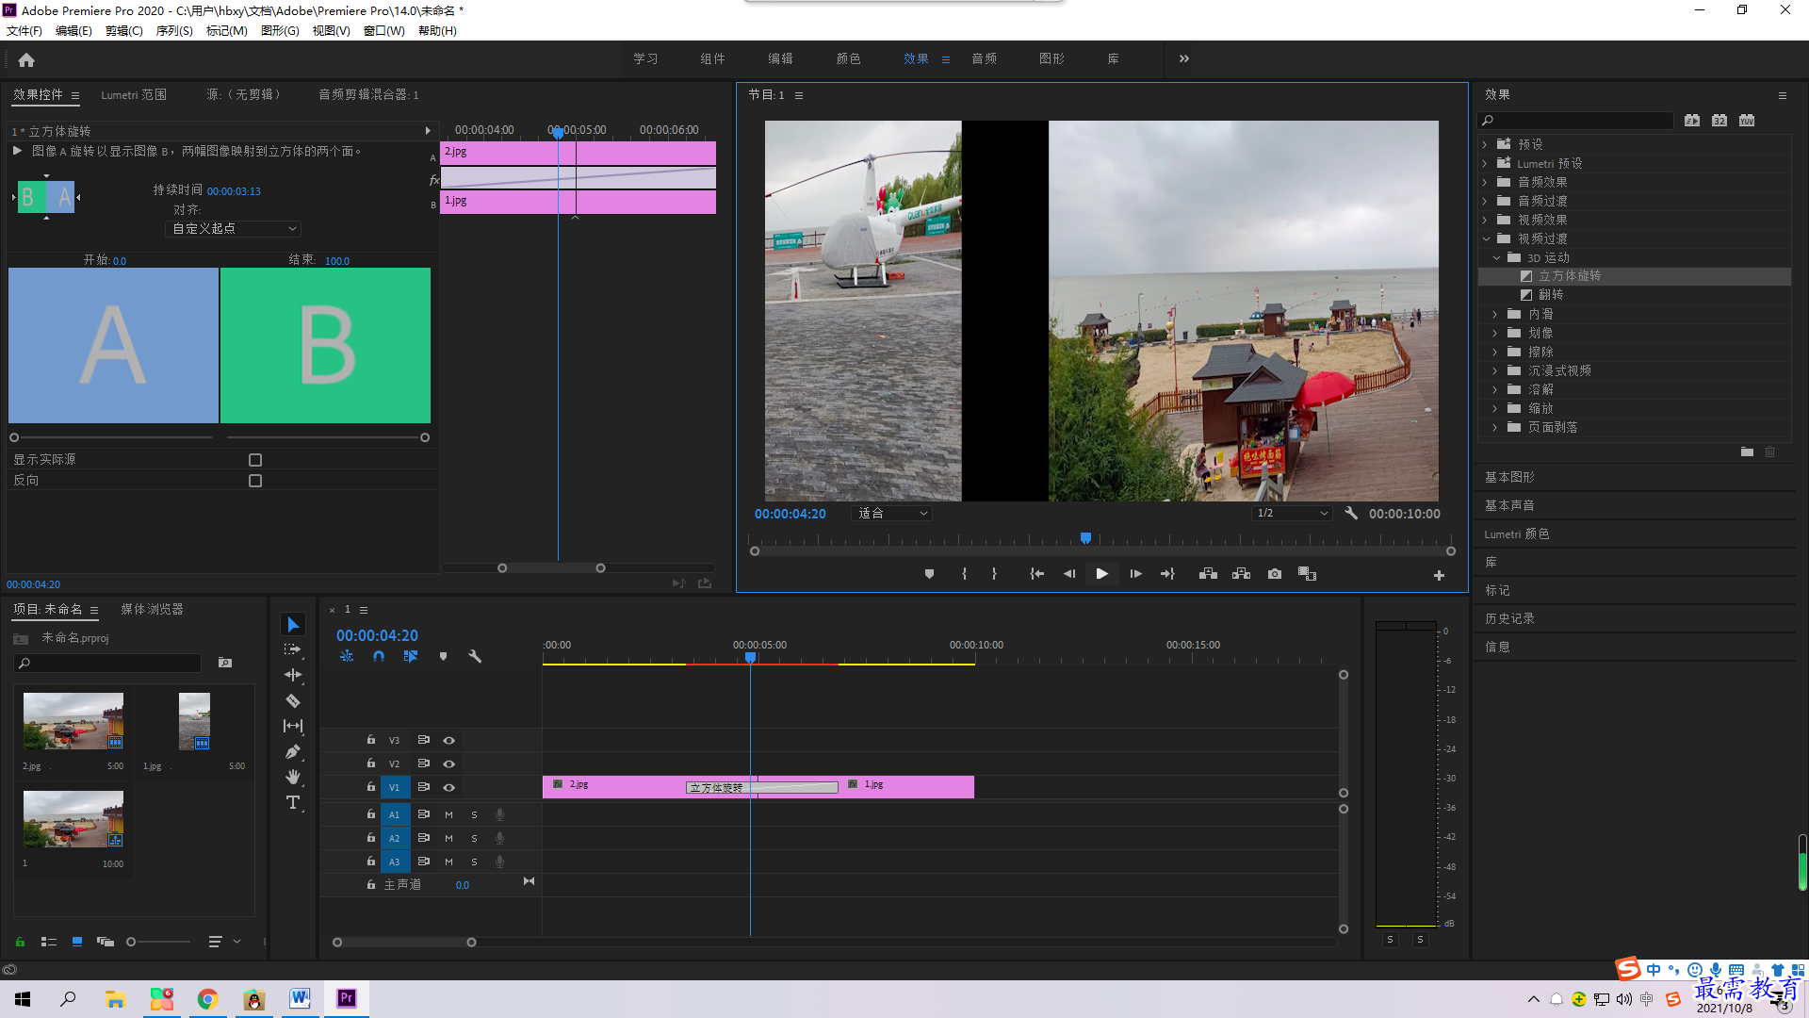Open 1/2 playback resolution dropdown
This screenshot has height=1018, width=1809.
(1292, 514)
